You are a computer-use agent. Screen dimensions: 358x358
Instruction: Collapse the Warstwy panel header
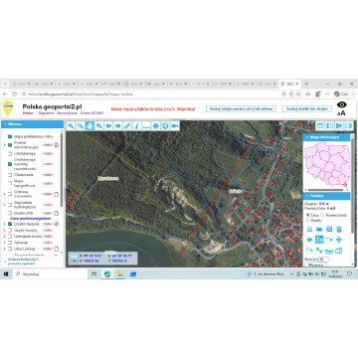click(32, 124)
